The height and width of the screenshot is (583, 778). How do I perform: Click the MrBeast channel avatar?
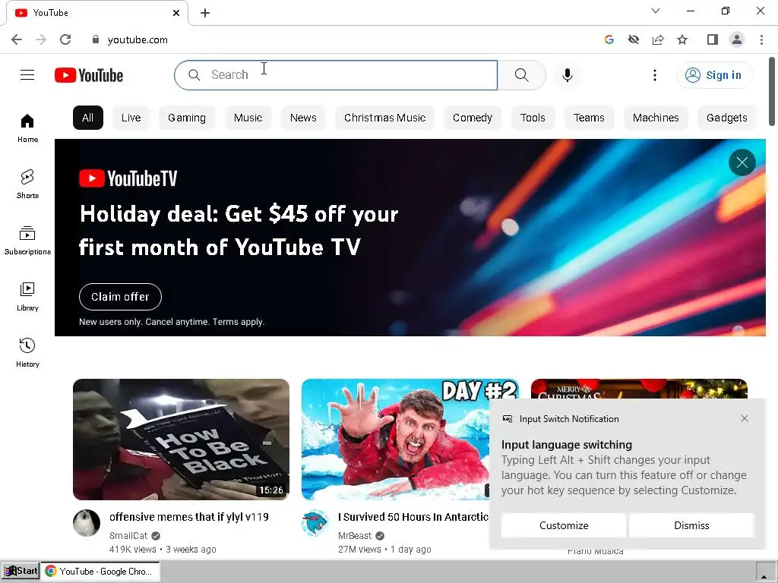point(315,522)
